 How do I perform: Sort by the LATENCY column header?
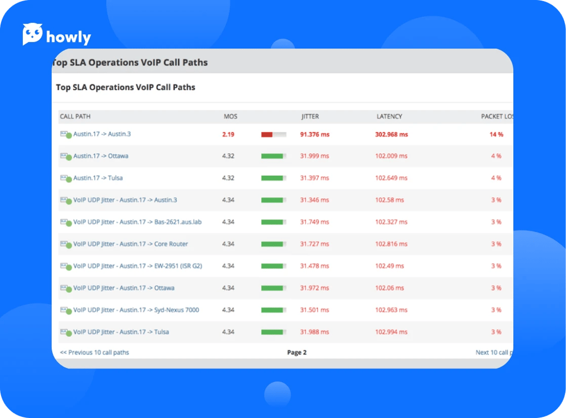click(x=389, y=116)
